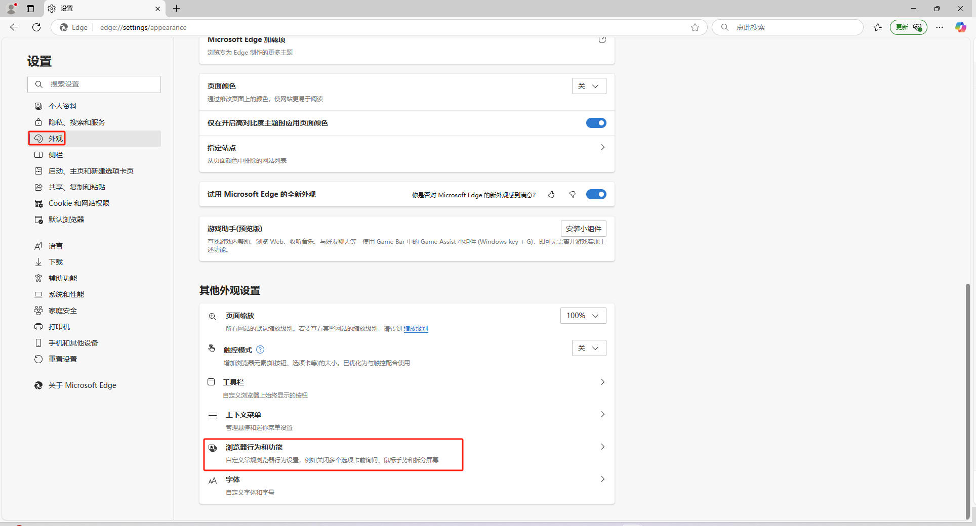
Task: Open 辅助功能 in sidebar
Action: [94, 278]
